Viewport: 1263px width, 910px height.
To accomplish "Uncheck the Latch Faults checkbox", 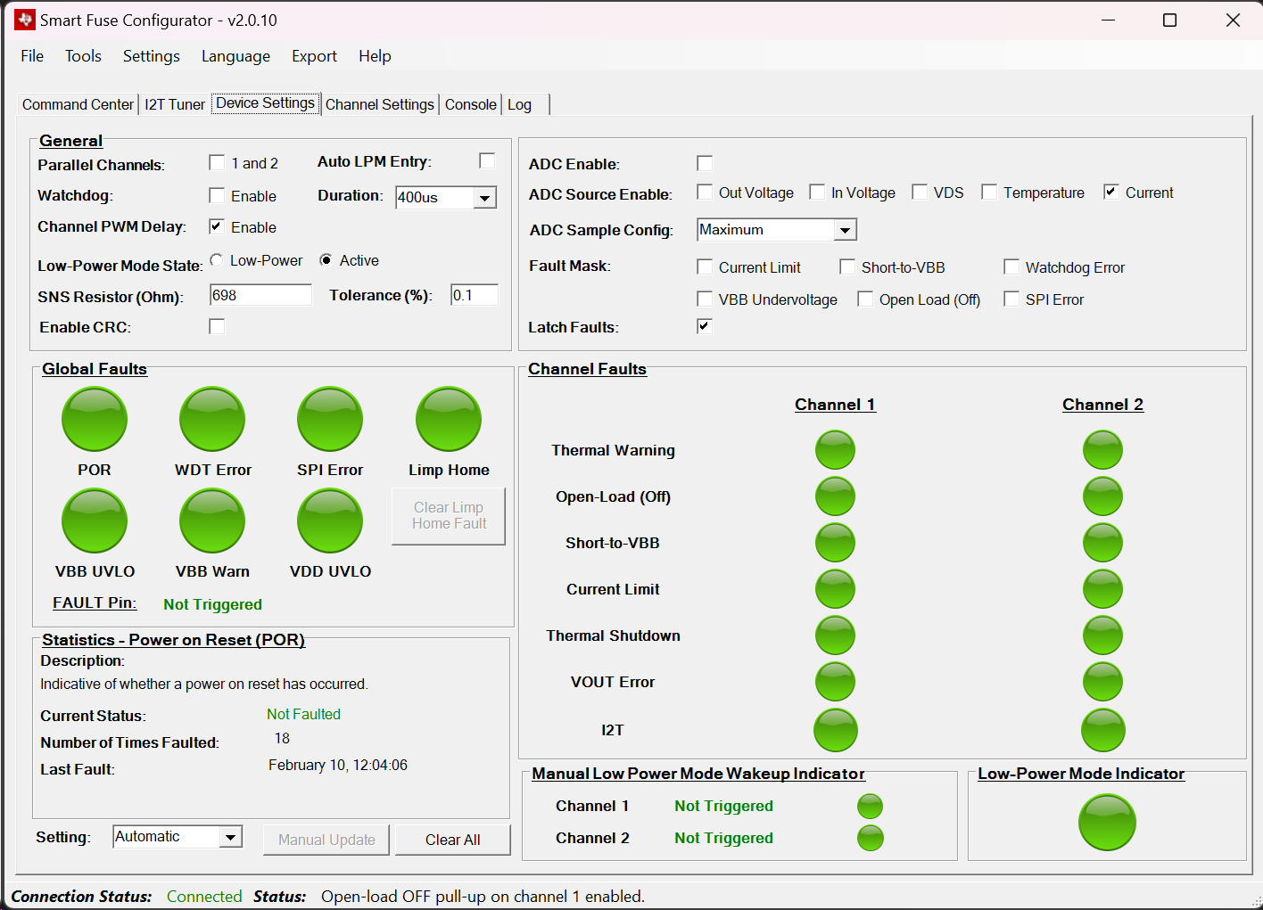I will click(x=705, y=326).
